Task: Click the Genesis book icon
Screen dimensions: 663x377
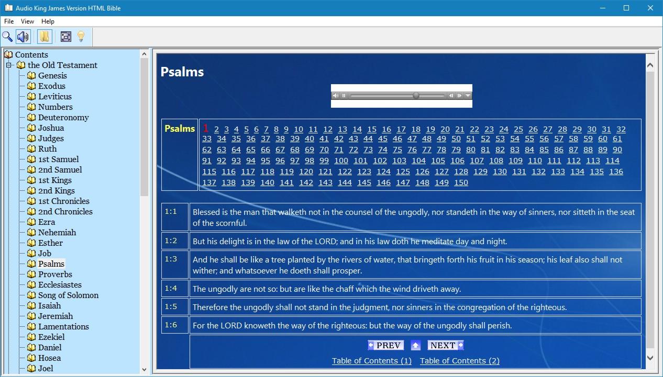Action: (x=31, y=76)
